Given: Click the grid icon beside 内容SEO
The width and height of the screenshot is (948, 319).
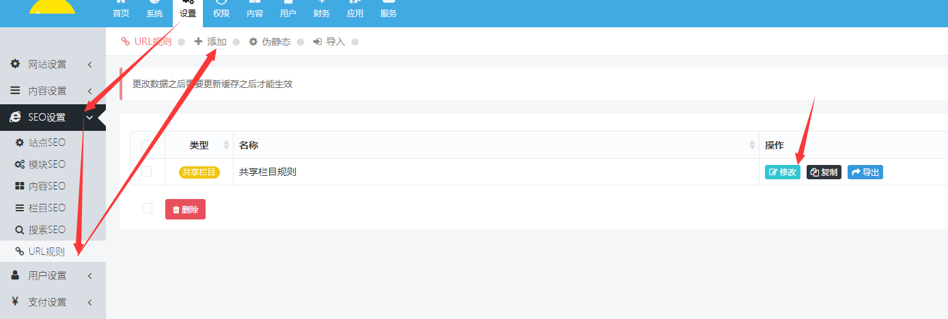Looking at the screenshot, I should point(20,186).
